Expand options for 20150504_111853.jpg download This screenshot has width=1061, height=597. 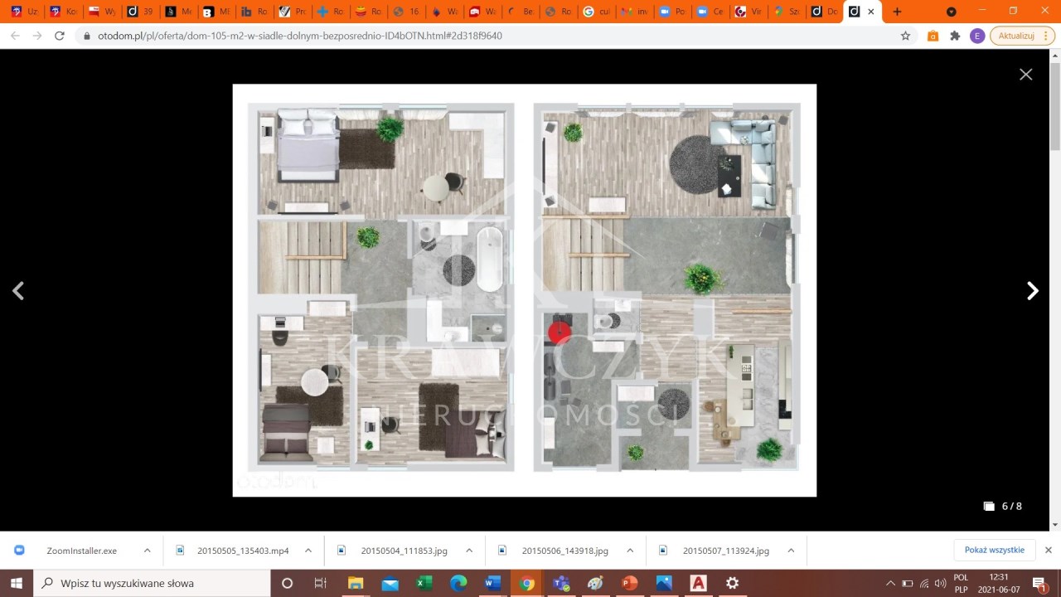pos(468,551)
